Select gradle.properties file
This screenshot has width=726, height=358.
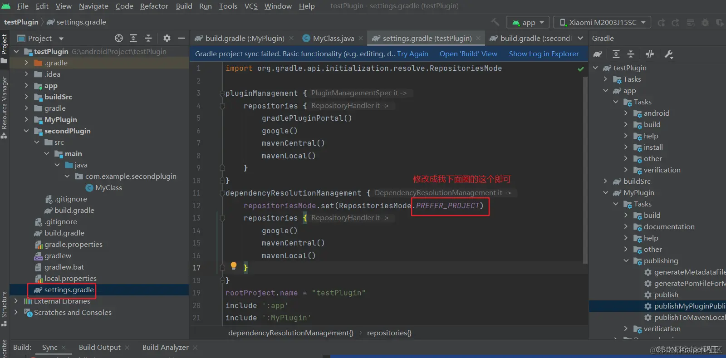point(74,244)
